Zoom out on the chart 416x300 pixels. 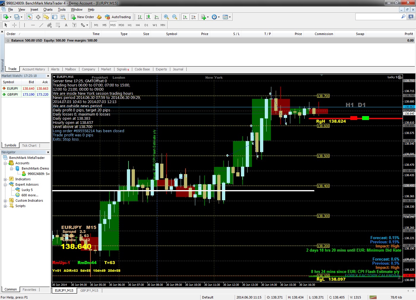click(x=175, y=17)
